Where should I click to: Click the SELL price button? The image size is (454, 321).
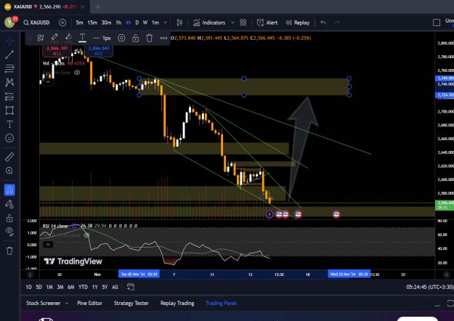[x=57, y=51]
